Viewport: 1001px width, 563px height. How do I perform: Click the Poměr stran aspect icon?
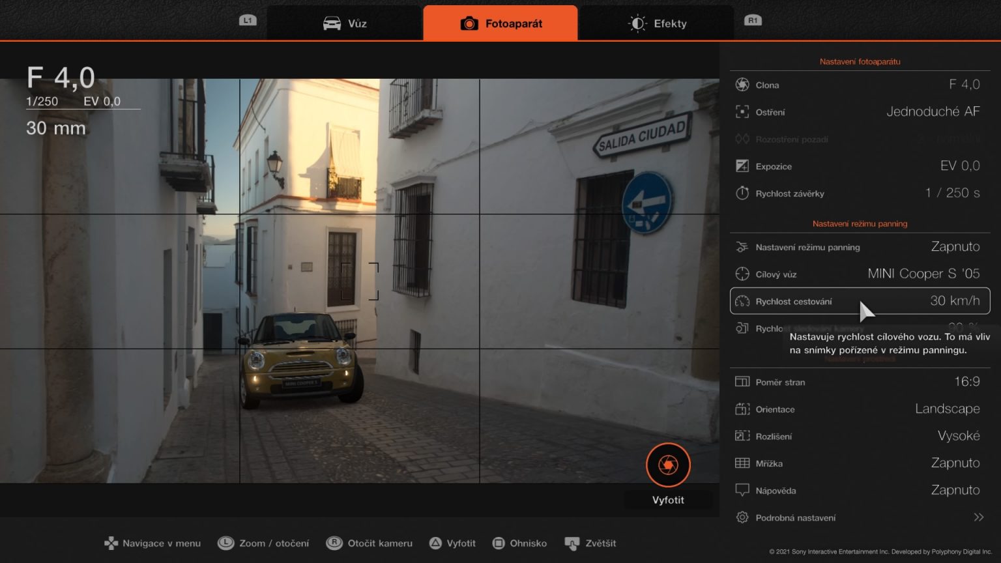(x=742, y=382)
